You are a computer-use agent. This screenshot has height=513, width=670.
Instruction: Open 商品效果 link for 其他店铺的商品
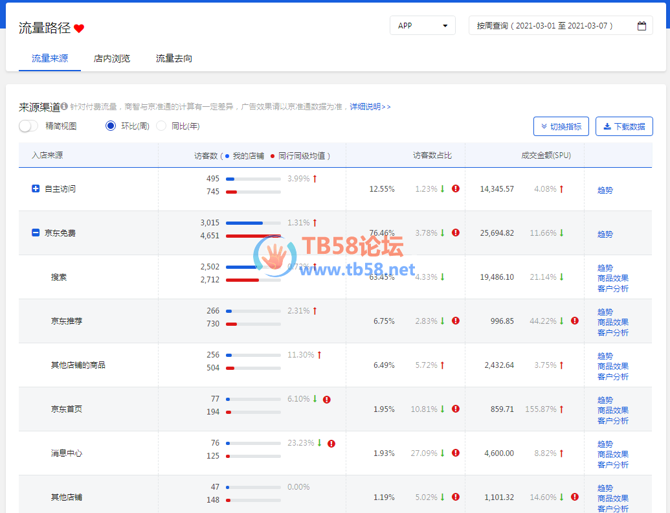click(613, 367)
